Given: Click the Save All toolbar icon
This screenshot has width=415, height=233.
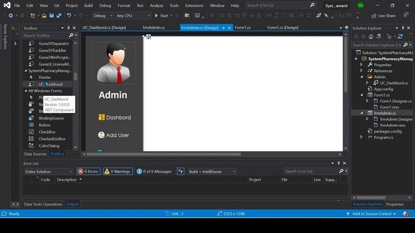Looking at the screenshot, I should 59,16.
